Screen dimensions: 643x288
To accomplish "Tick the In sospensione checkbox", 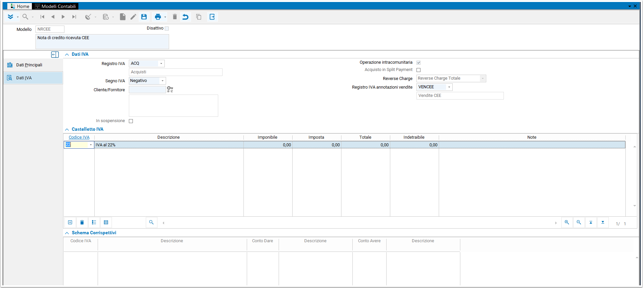I will tap(131, 121).
